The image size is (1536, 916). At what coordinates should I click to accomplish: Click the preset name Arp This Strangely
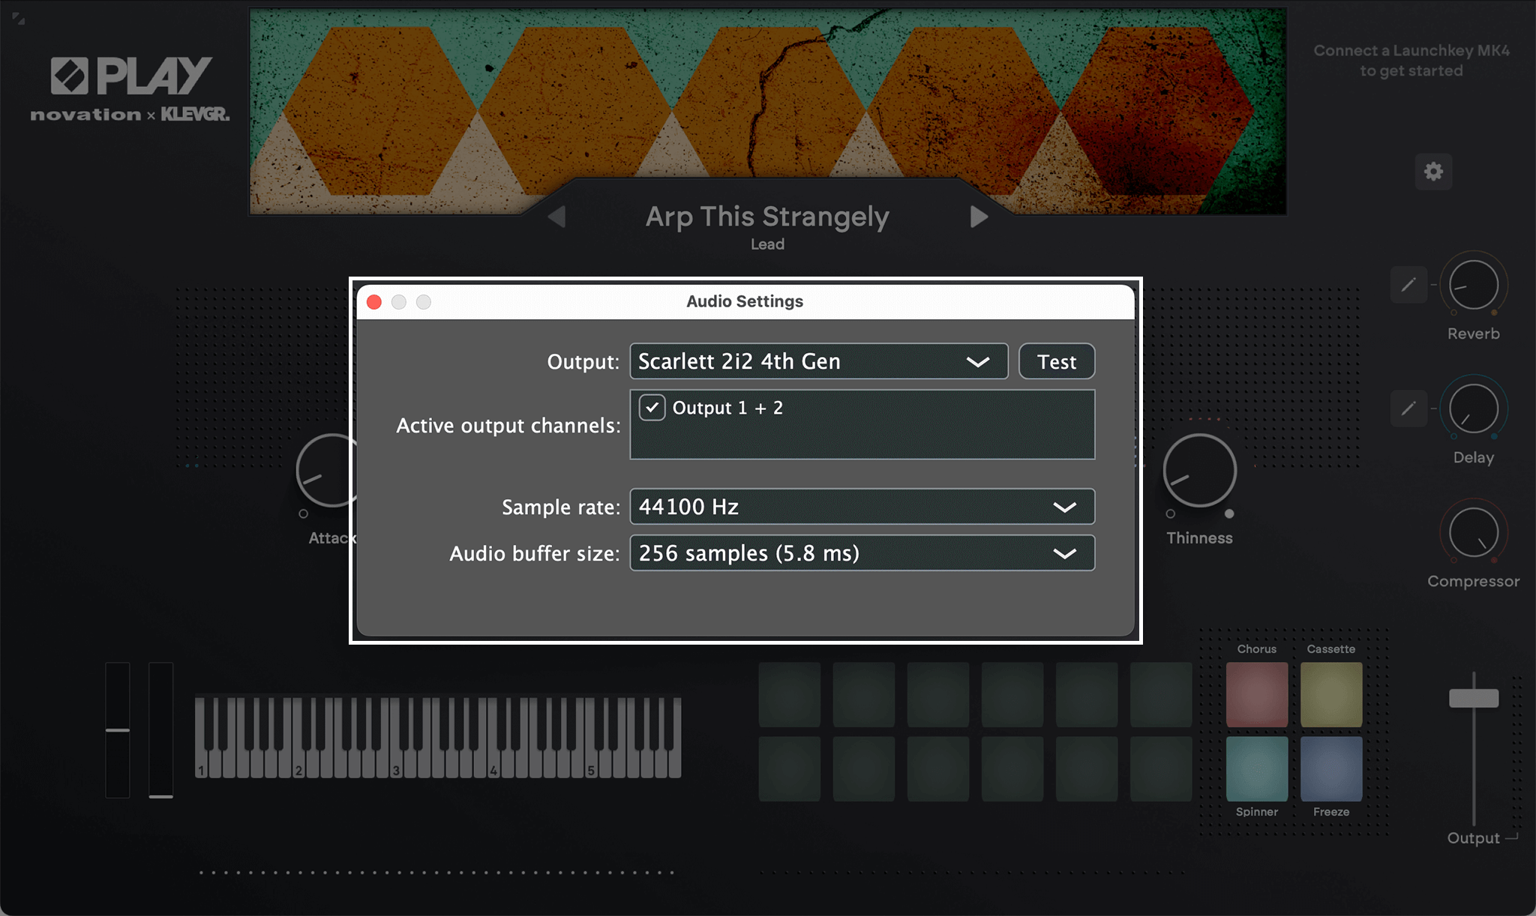tap(767, 217)
